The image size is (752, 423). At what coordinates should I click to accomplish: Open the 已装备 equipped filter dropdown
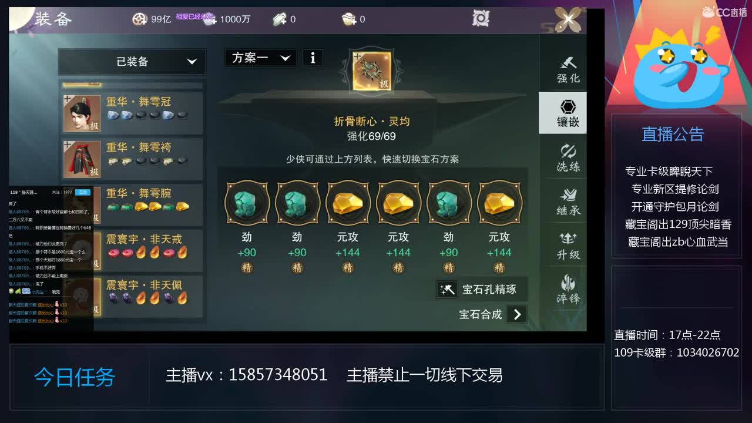(132, 62)
